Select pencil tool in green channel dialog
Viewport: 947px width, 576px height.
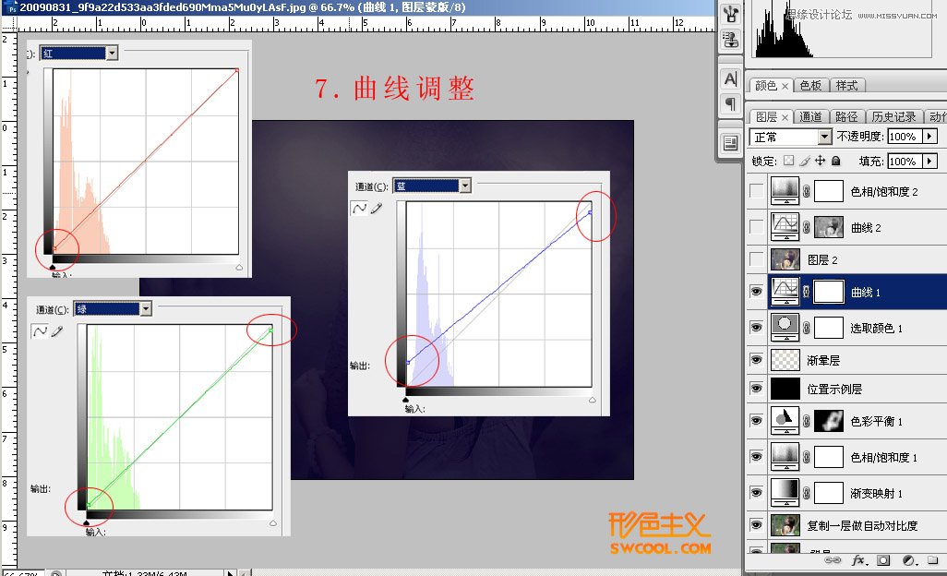[57, 330]
